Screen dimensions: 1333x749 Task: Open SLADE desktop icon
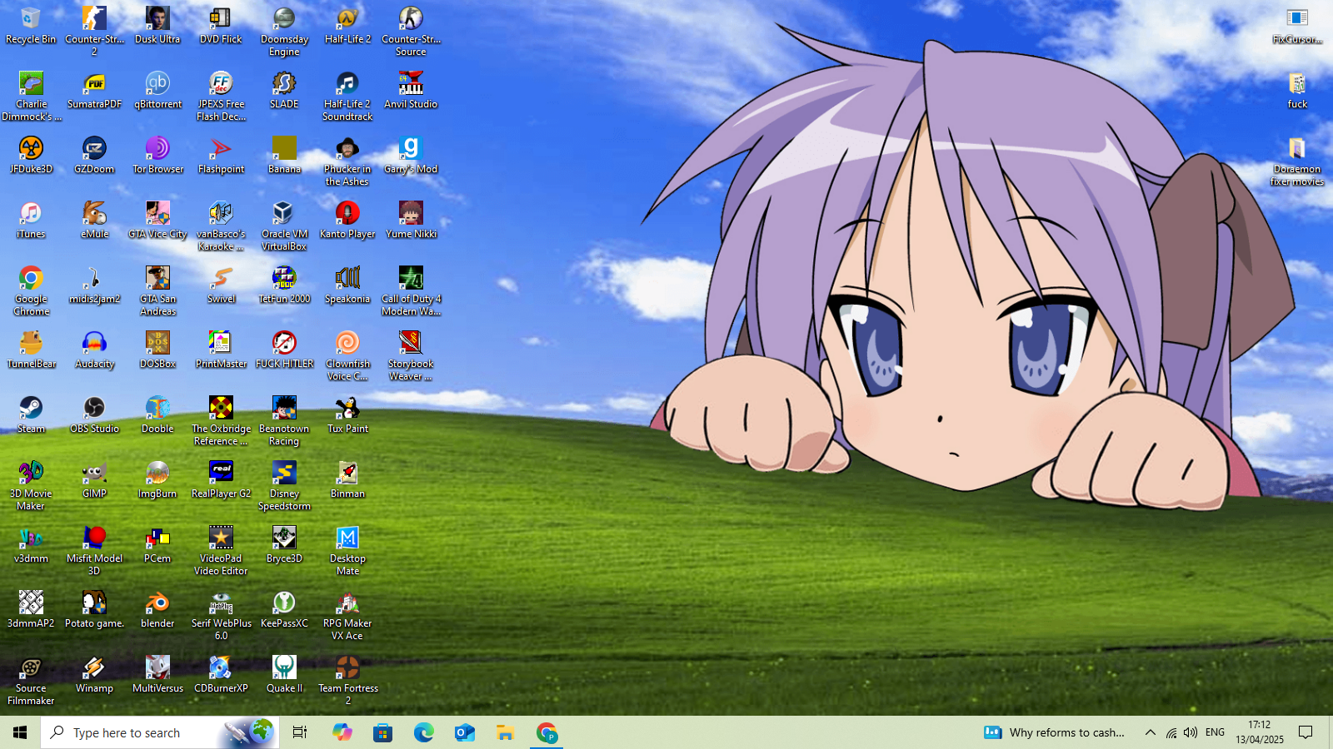[284, 90]
